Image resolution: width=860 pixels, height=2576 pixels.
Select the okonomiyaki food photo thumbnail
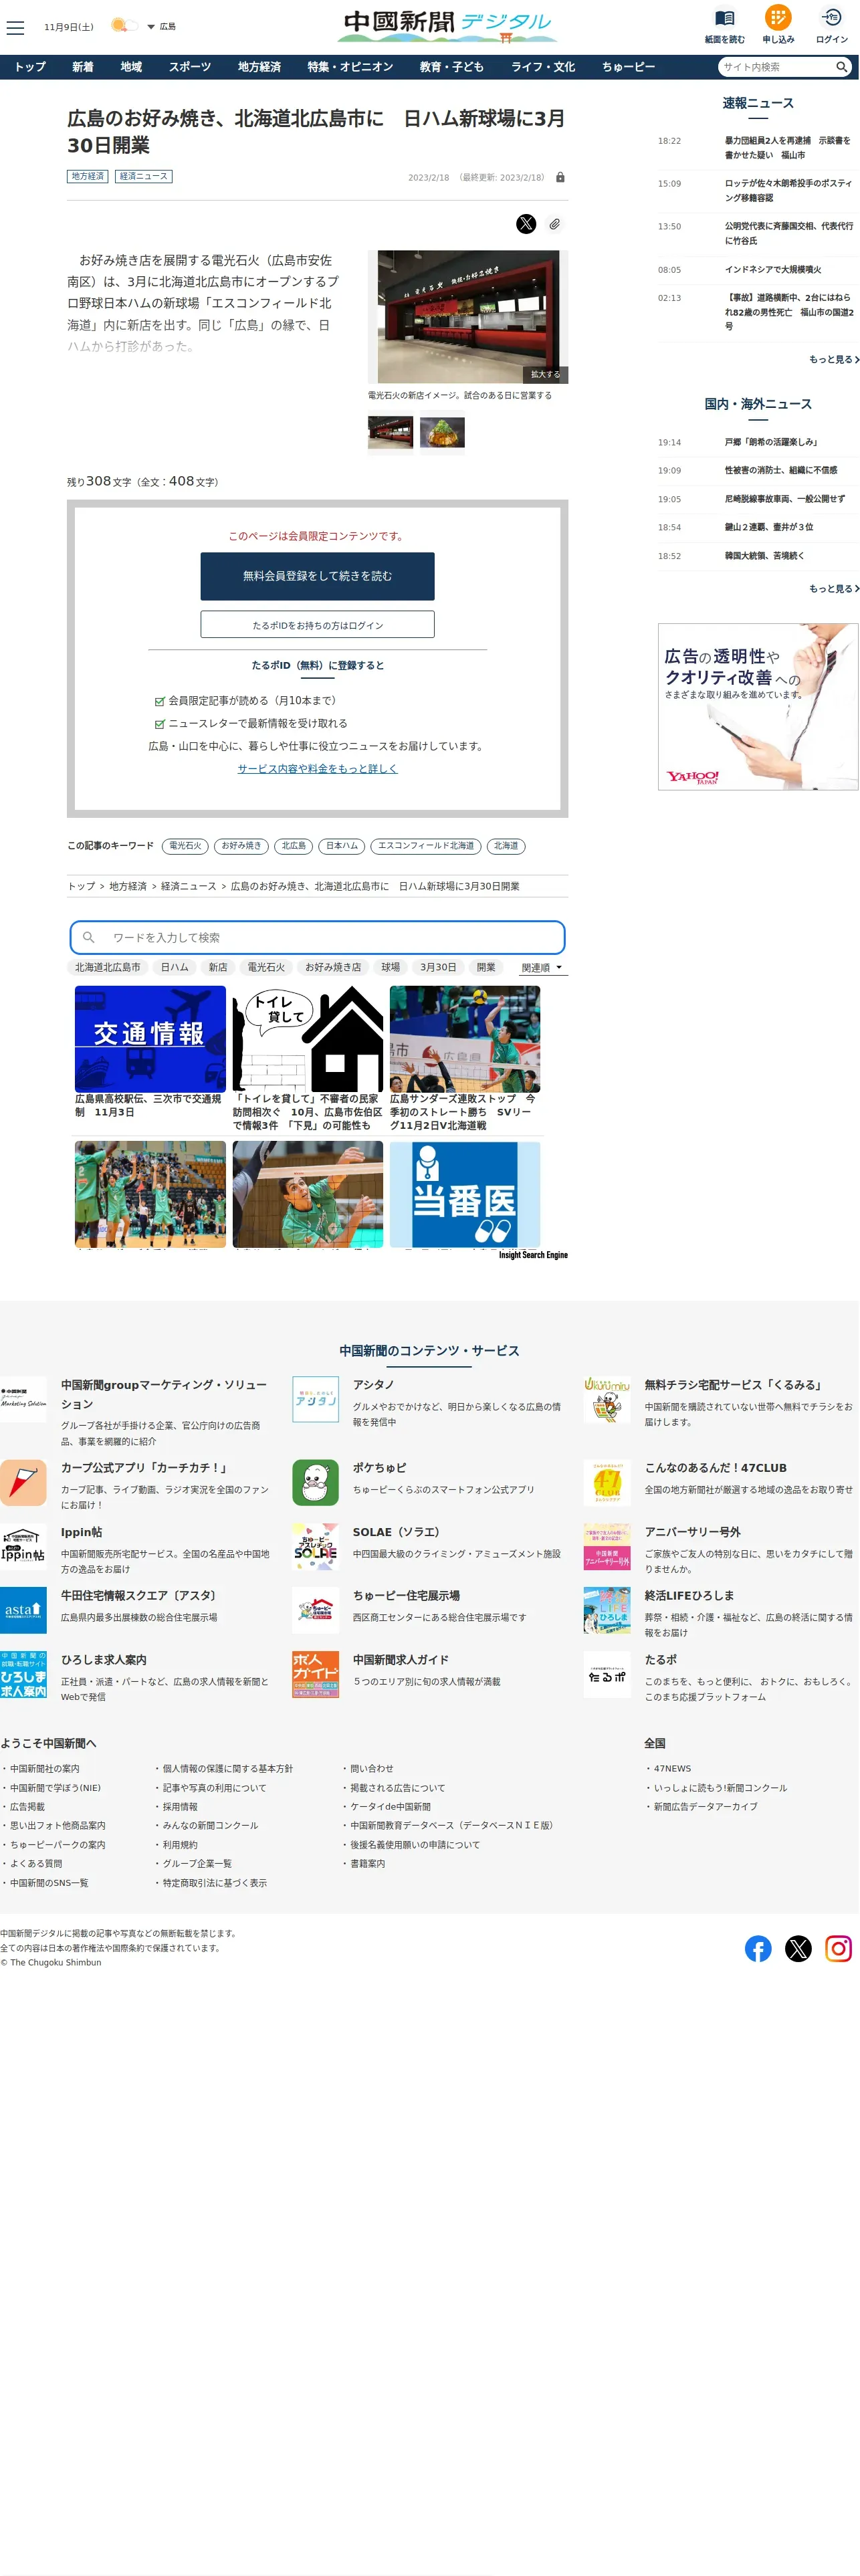(442, 433)
